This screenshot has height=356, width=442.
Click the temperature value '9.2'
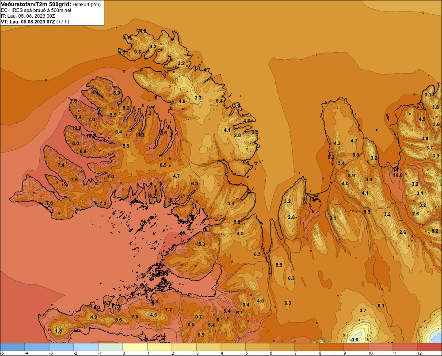[331, 157]
